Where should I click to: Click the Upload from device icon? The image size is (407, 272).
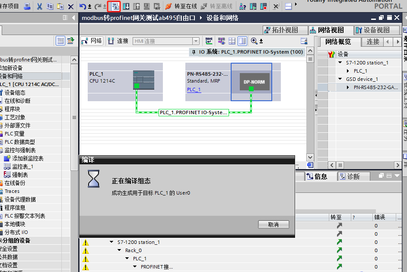pyautogui.click(x=137, y=6)
